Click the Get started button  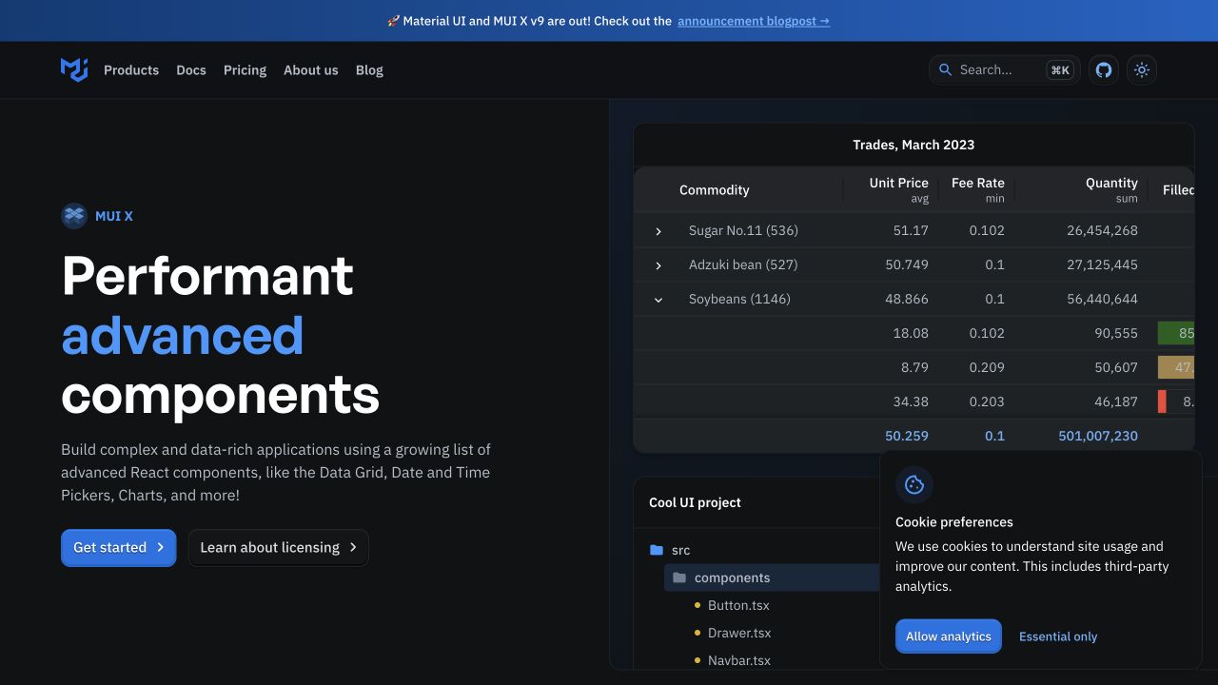click(119, 547)
